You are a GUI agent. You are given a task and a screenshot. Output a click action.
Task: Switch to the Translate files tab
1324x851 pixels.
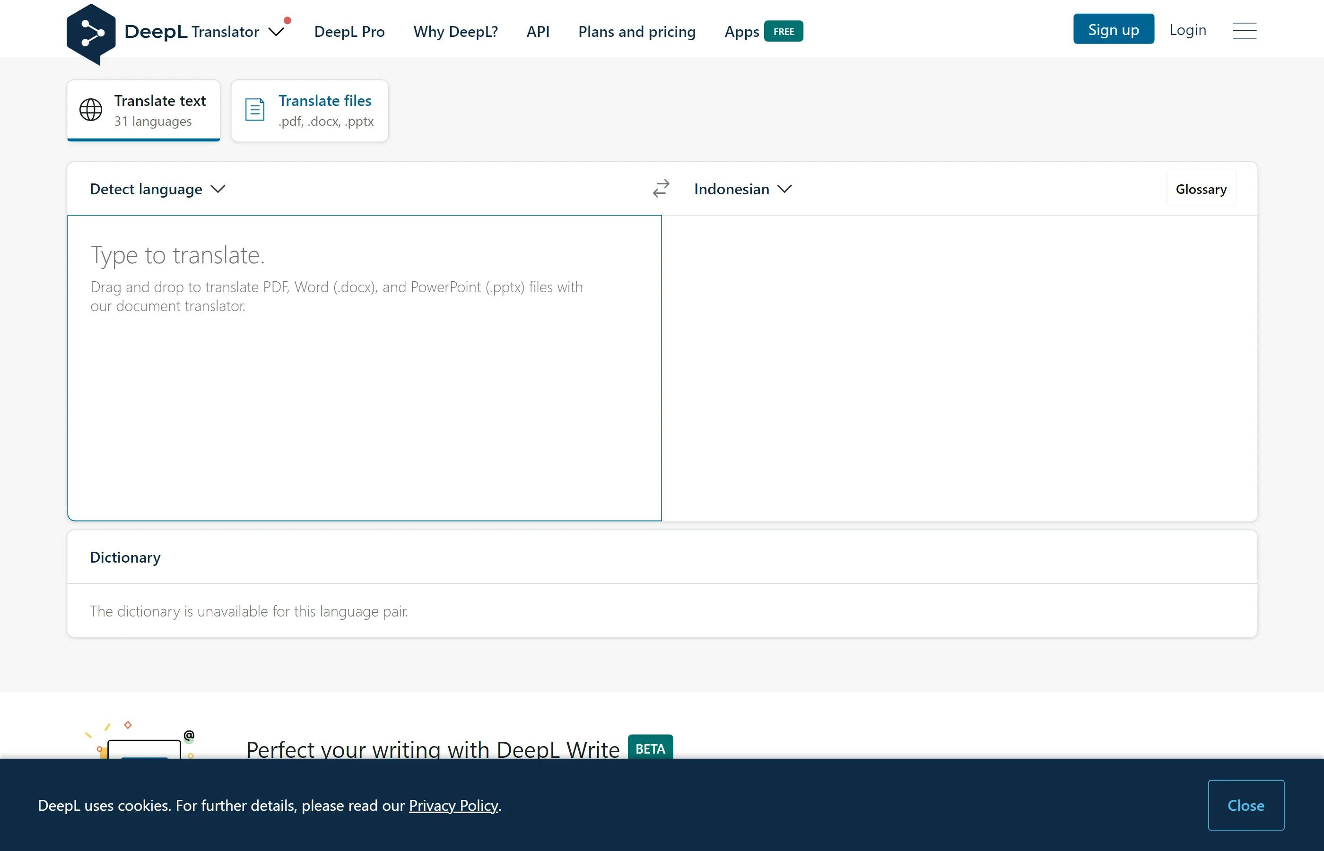coord(309,111)
